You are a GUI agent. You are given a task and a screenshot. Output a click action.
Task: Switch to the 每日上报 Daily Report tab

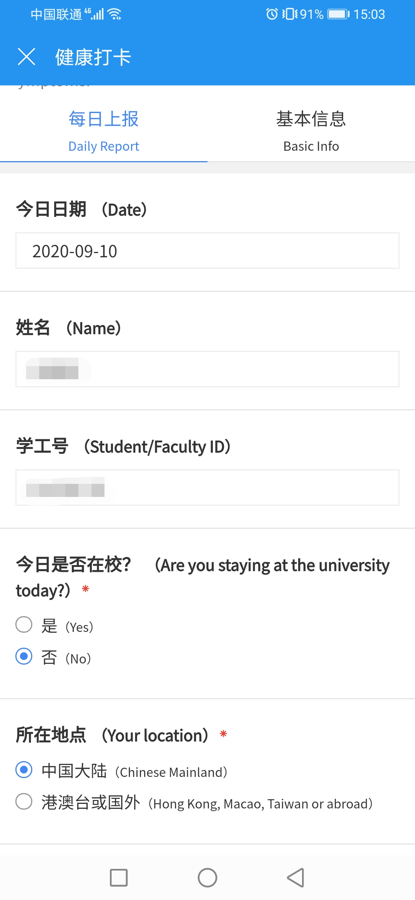point(104,130)
